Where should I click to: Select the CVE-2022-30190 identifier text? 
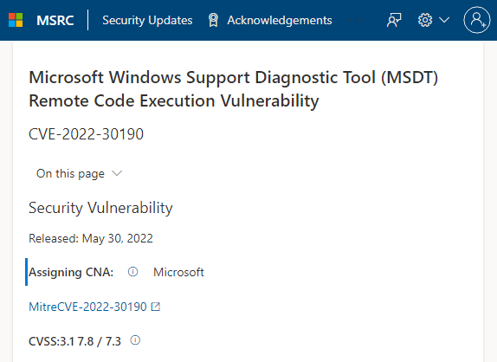tap(87, 134)
